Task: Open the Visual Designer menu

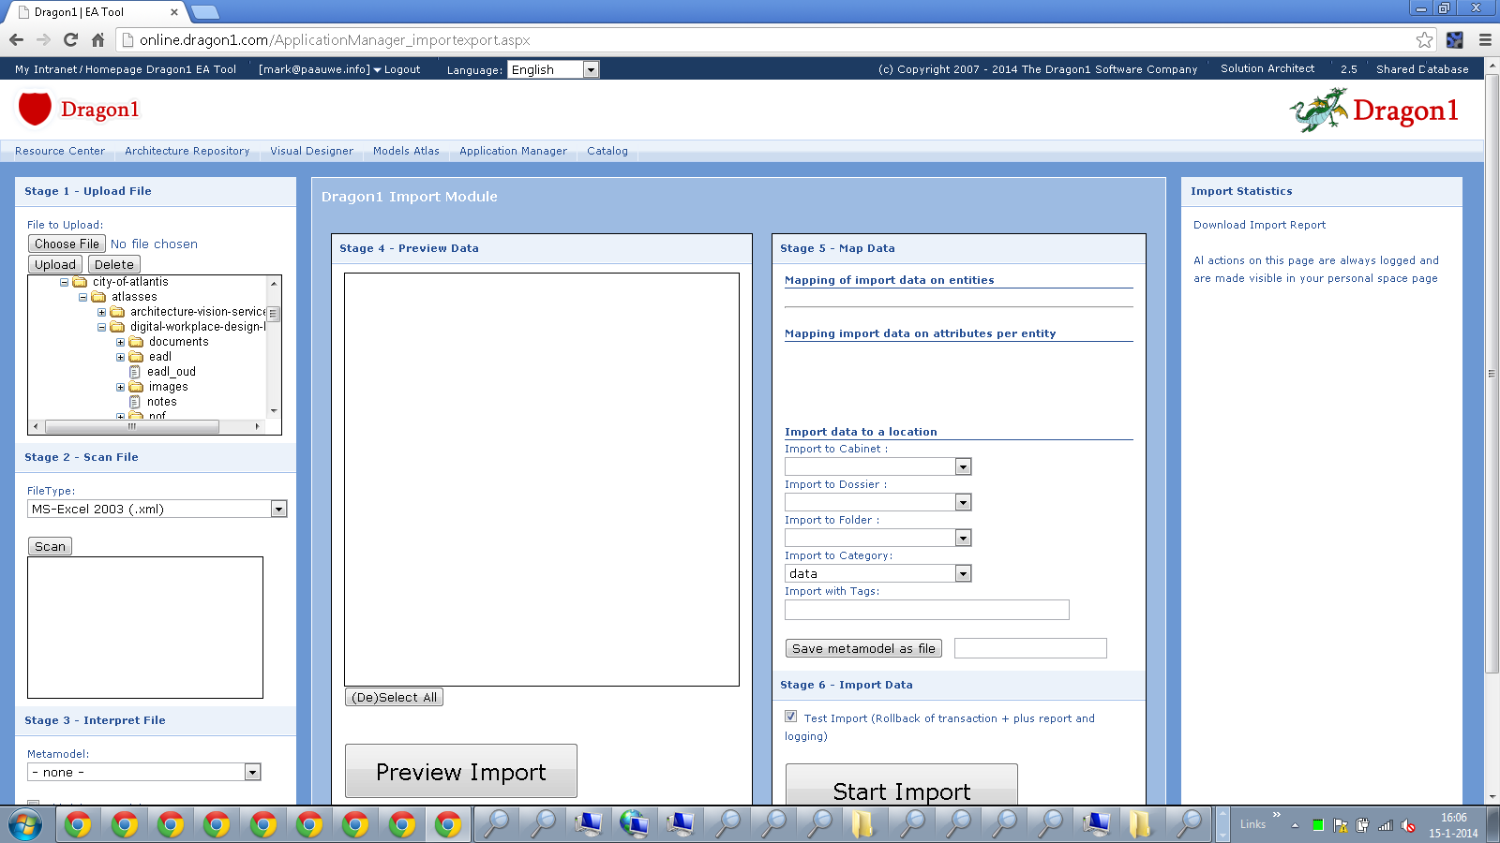Action: (x=312, y=151)
